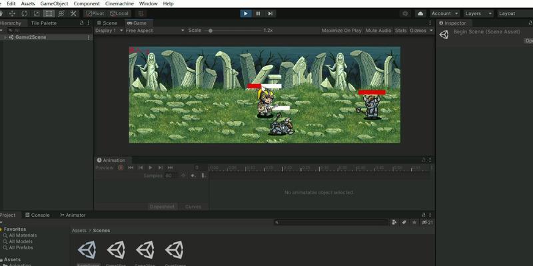Image resolution: width=533 pixels, height=266 pixels.
Task: Open the GameObject menu
Action: pos(54,4)
